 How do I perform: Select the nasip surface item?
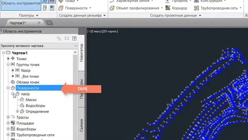[x=25, y=94]
